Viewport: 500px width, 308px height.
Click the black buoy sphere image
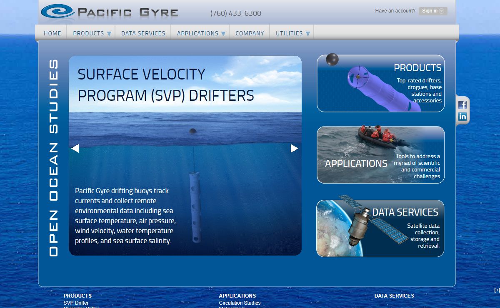coord(332,59)
